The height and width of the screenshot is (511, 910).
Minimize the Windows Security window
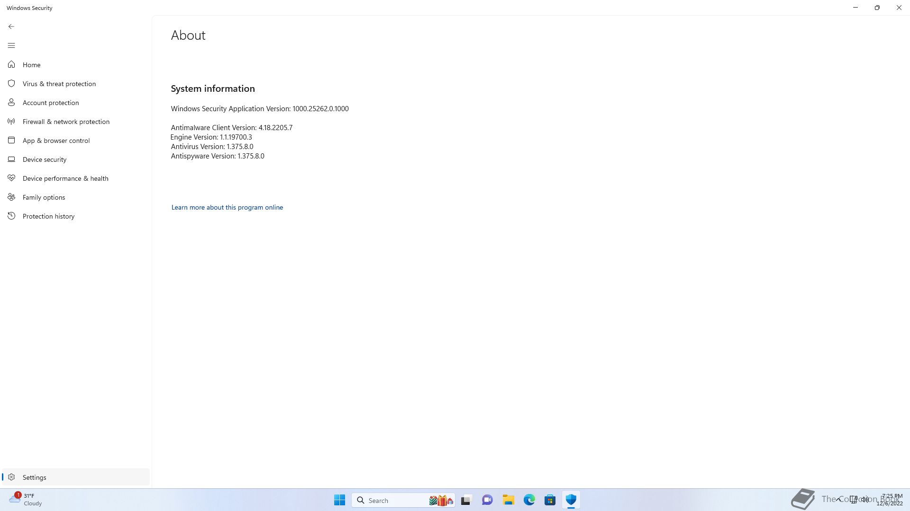pyautogui.click(x=855, y=8)
